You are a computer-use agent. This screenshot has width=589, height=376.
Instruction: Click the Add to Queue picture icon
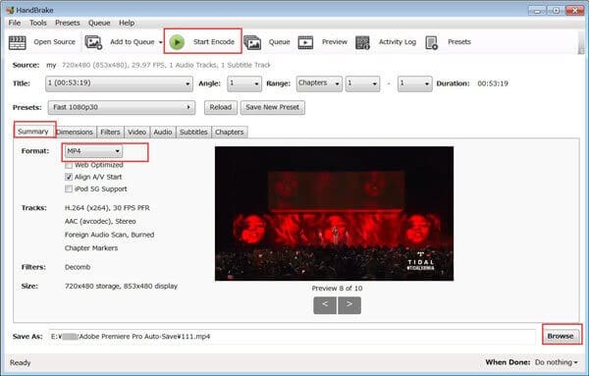tap(93, 42)
